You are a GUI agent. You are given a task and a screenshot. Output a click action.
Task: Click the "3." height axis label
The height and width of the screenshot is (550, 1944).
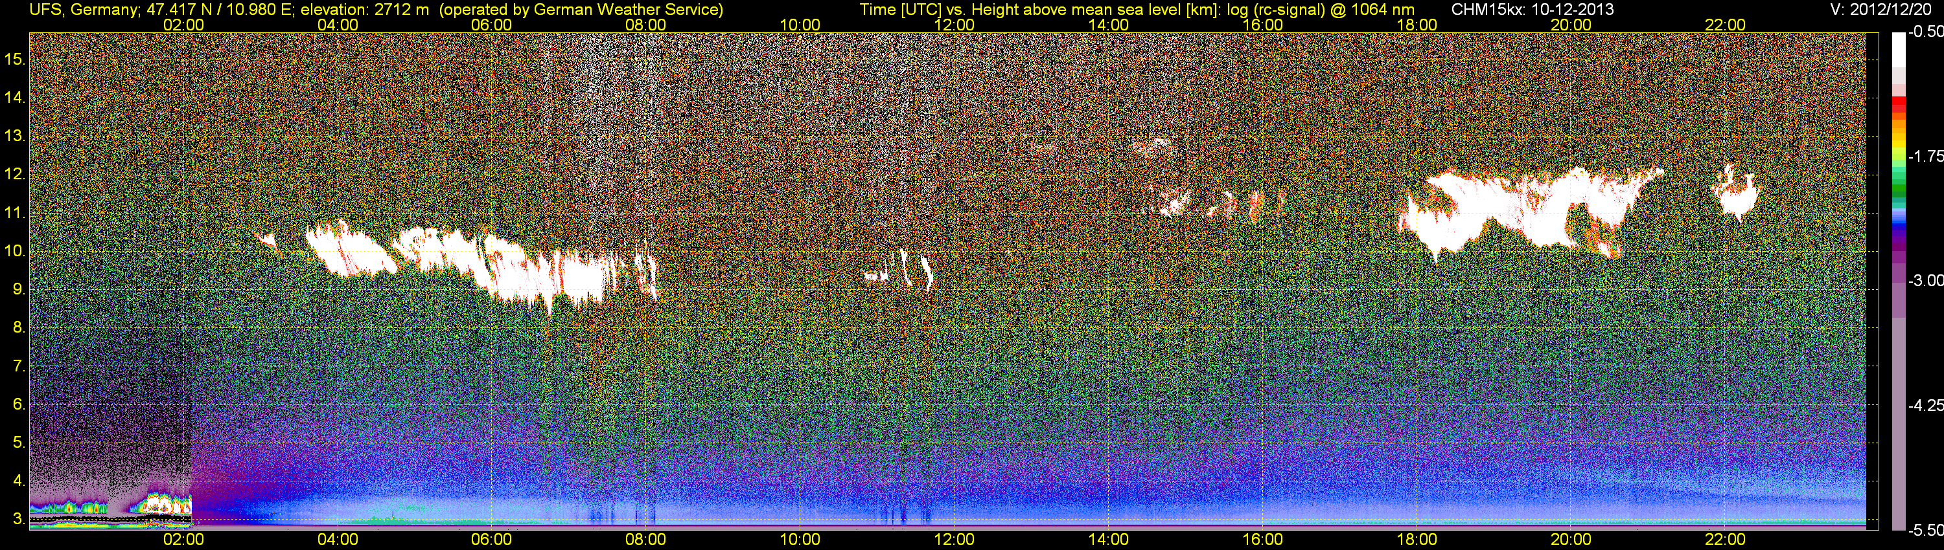[x=19, y=519]
